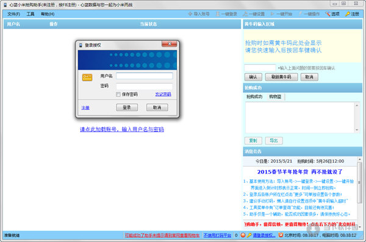Click the phone icon in dialog title
The height and width of the screenshot is (242, 366).
point(81,45)
